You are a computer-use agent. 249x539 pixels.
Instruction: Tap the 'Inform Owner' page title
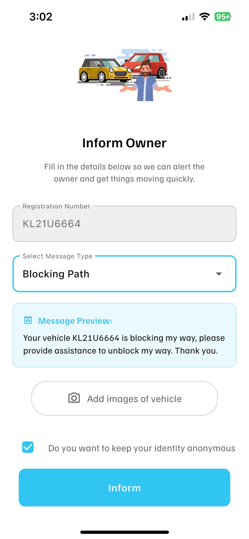124,143
